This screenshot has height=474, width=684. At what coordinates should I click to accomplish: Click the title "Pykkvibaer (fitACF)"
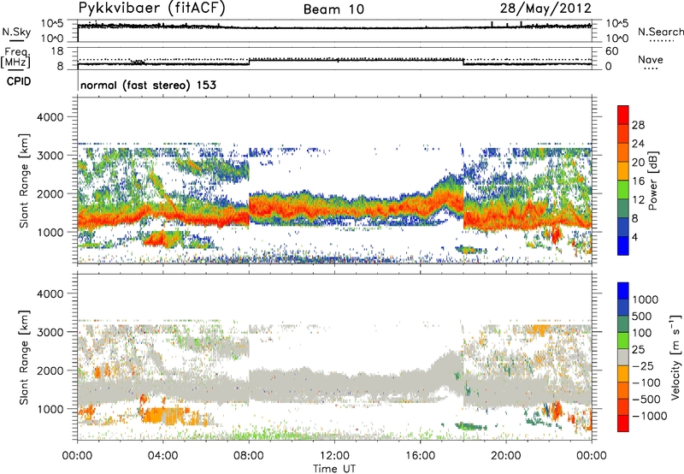(x=152, y=9)
